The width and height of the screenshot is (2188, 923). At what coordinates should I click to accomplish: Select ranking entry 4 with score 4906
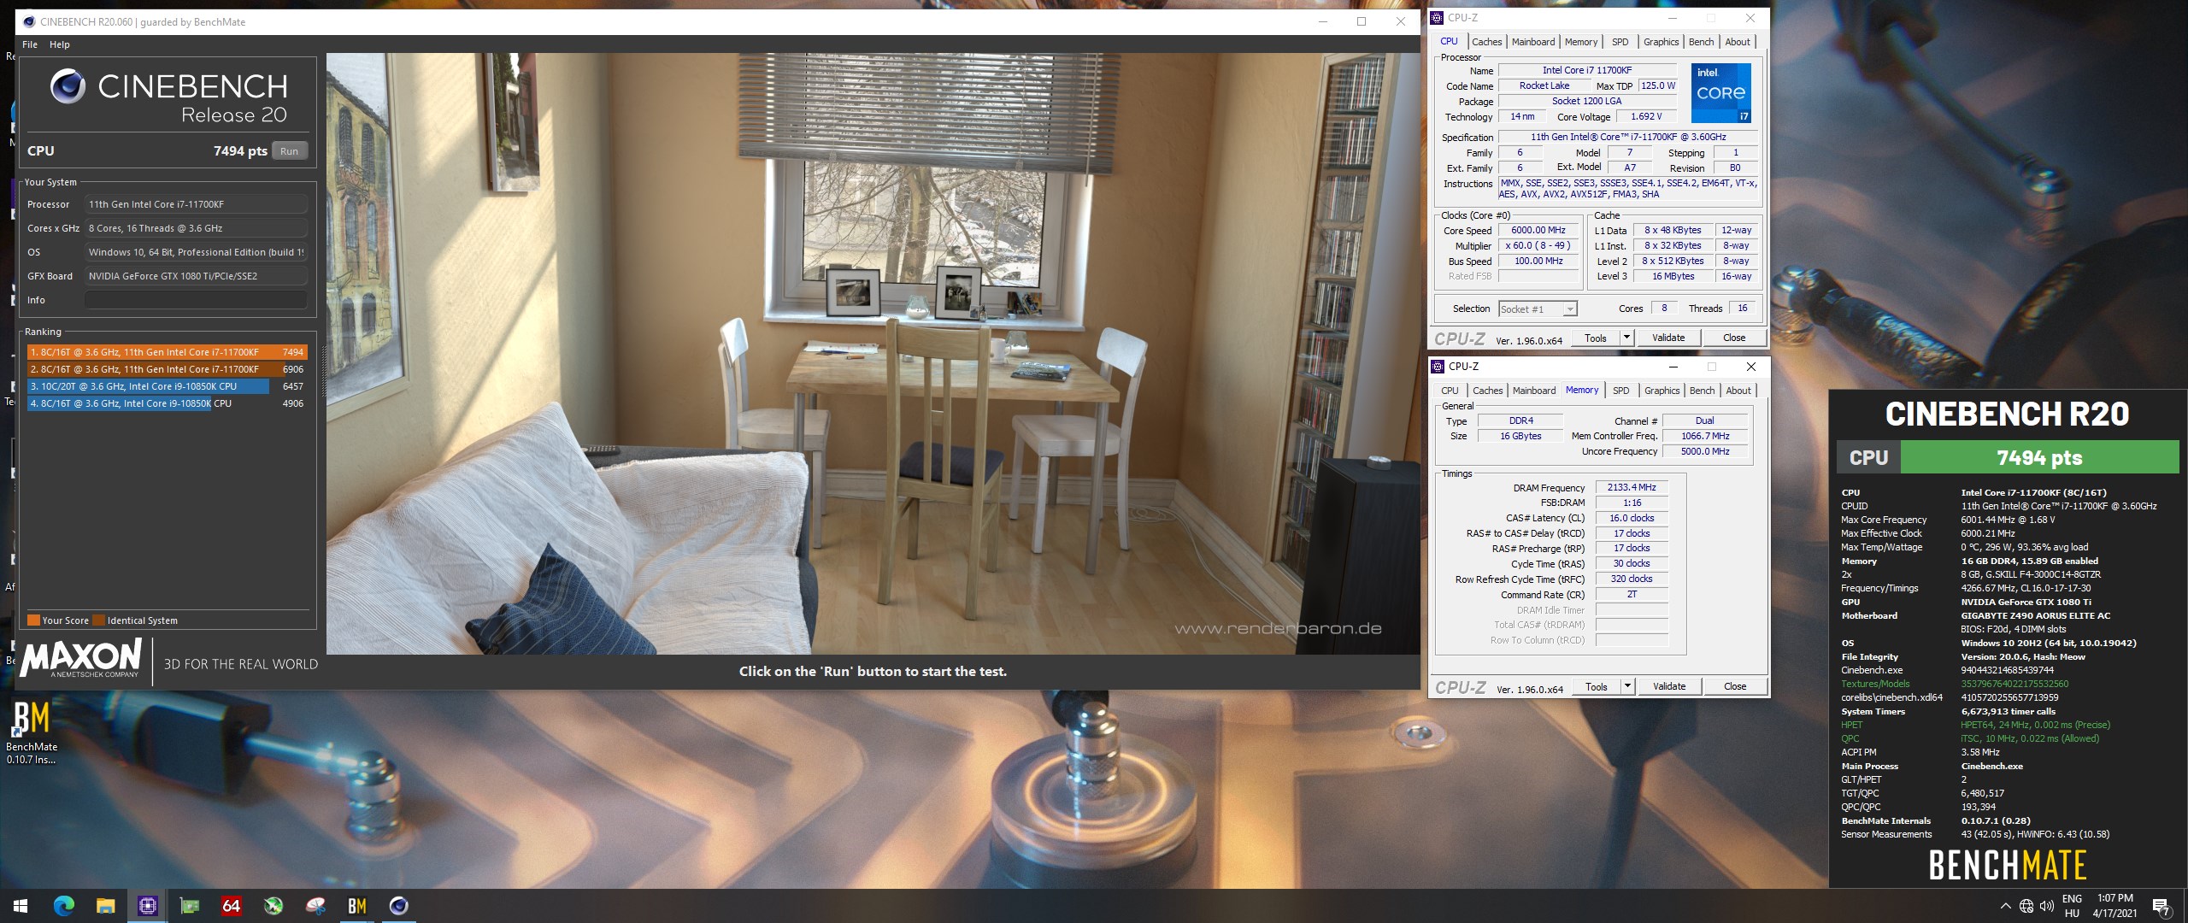click(167, 403)
